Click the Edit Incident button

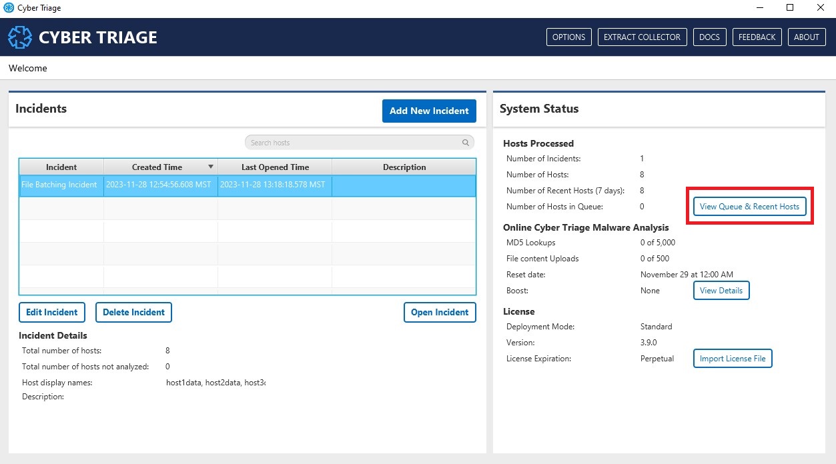[x=52, y=312]
